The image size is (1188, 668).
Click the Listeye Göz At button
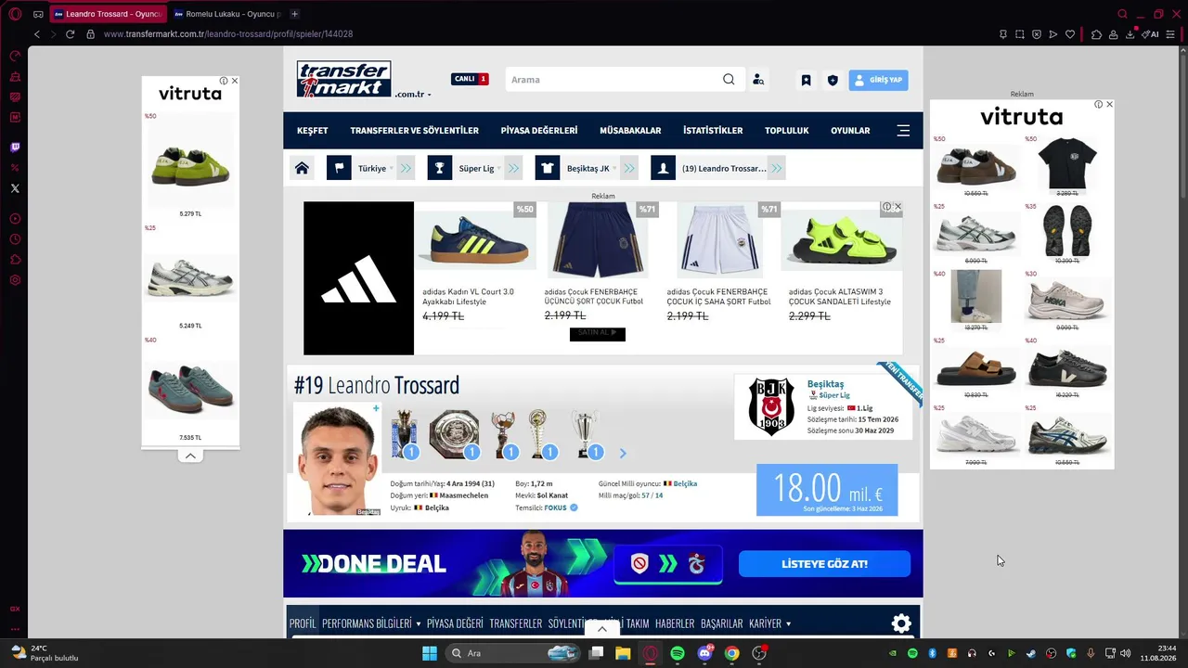(824, 564)
